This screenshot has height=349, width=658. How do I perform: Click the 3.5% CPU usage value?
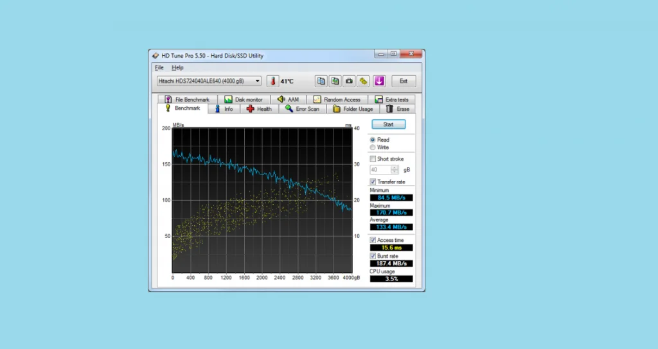(391, 279)
